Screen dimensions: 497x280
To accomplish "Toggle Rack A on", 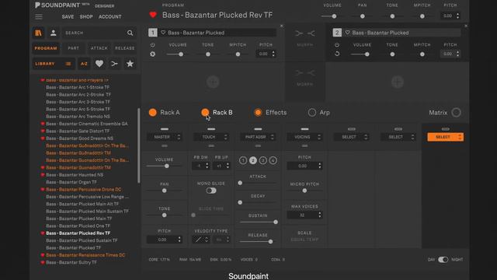I will (x=152, y=112).
